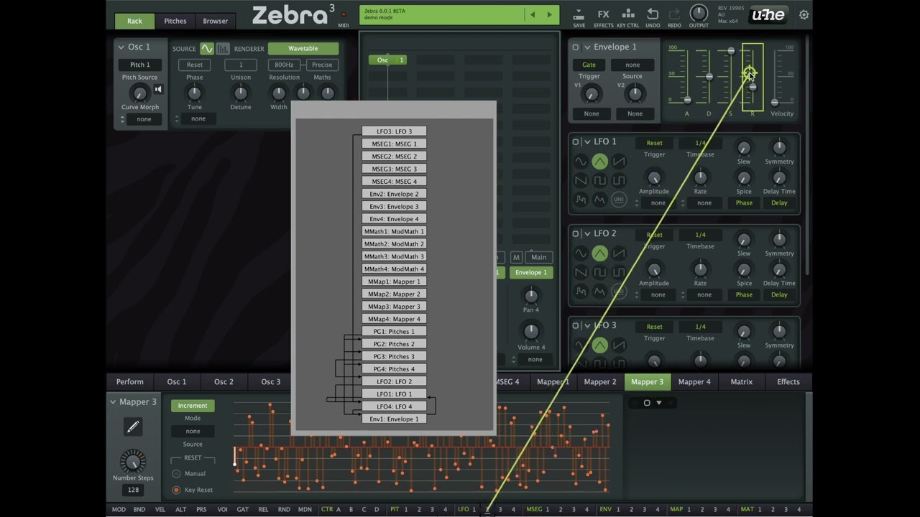Image resolution: width=920 pixels, height=517 pixels.
Task: Toggle the LFO 1 power switch
Action: (576, 142)
